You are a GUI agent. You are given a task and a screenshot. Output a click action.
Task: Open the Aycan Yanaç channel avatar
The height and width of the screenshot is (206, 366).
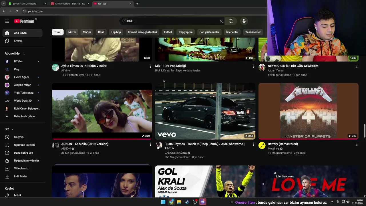[x=262, y=67]
